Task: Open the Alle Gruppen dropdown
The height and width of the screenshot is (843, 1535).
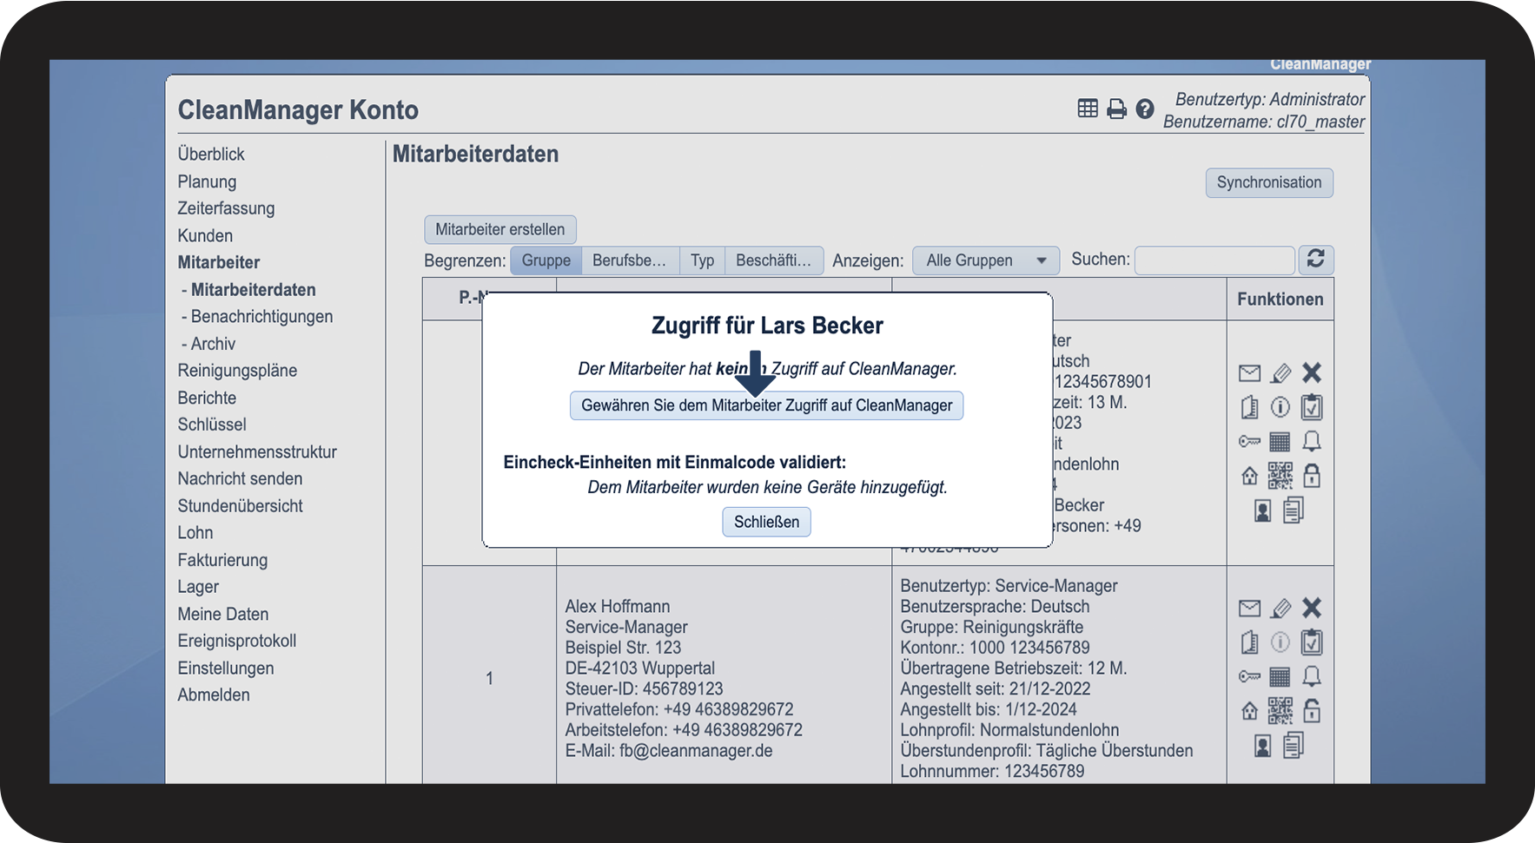Action: (x=986, y=260)
